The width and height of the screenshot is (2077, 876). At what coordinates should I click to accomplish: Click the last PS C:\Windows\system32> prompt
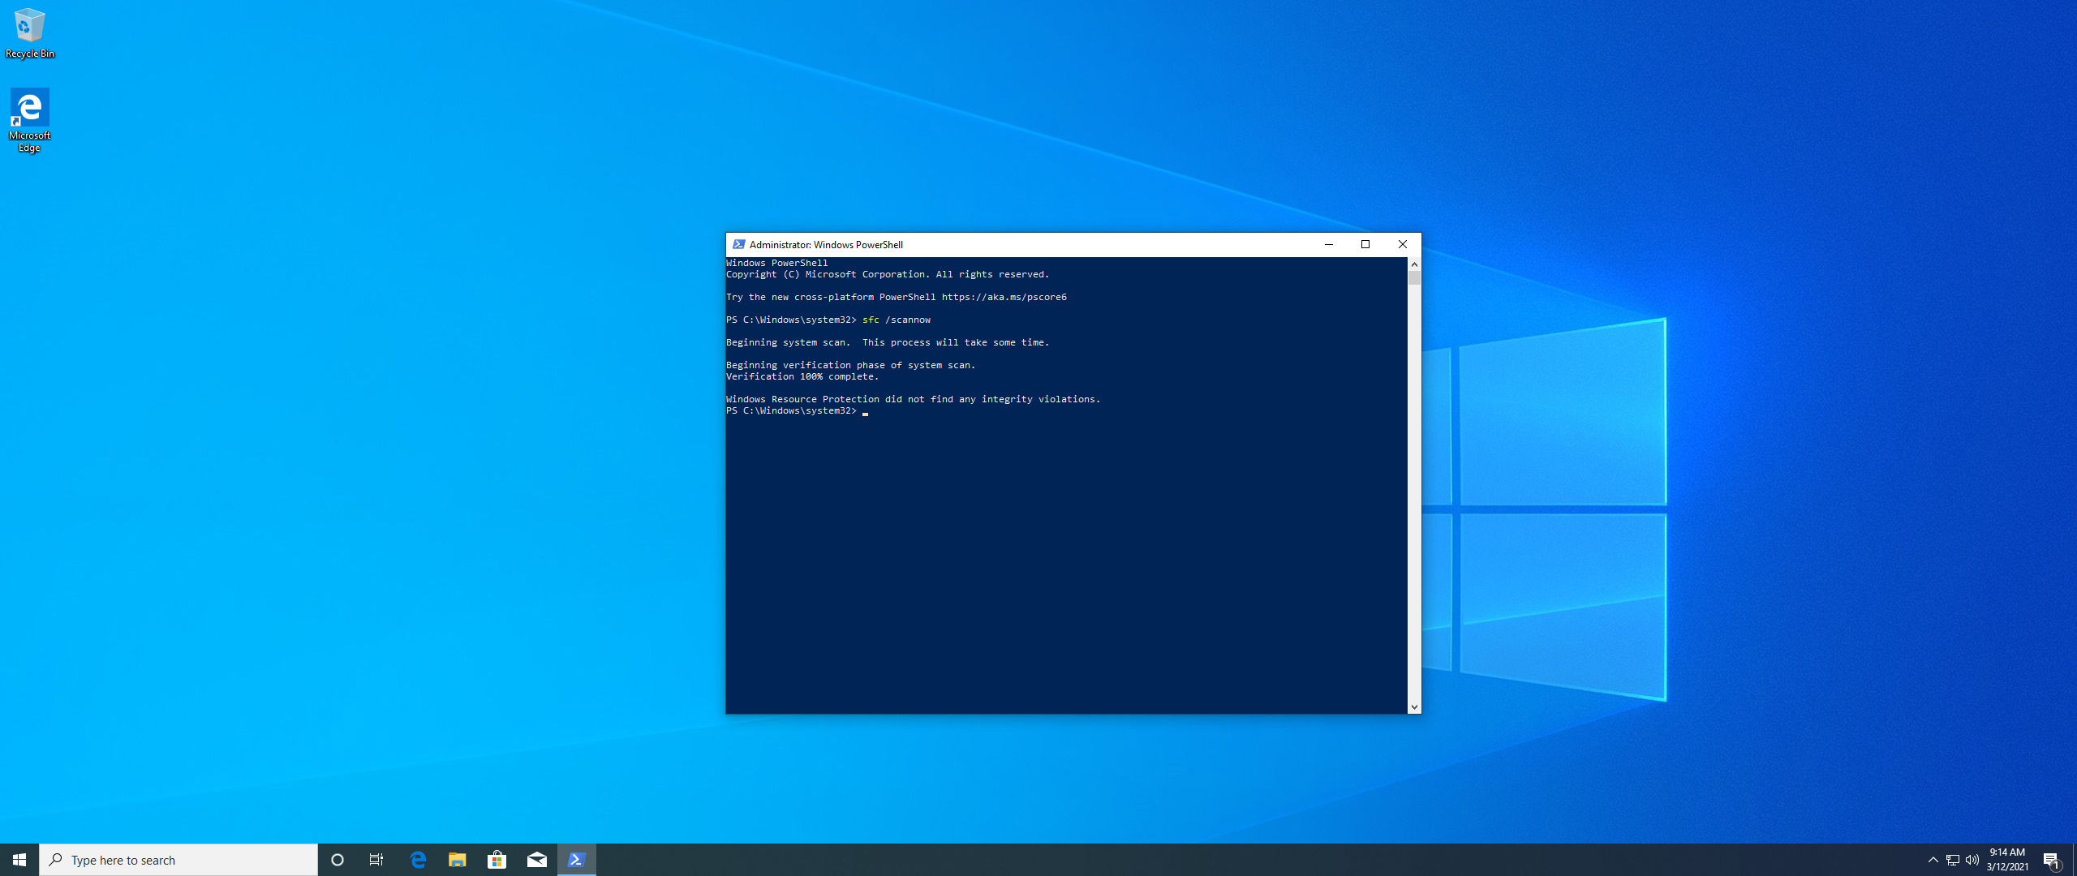point(791,410)
